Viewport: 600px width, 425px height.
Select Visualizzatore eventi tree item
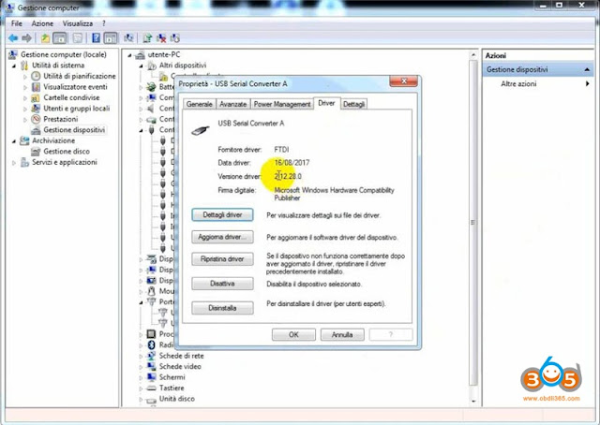pos(75,87)
